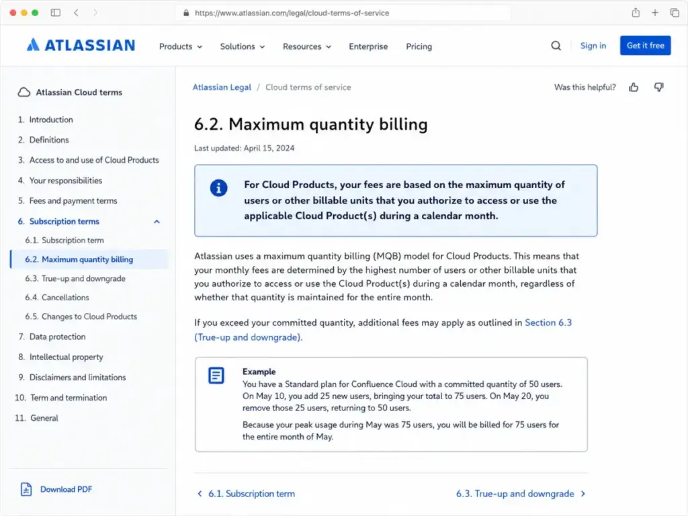Click Sign in link
This screenshot has width=688, height=516.
coord(593,46)
